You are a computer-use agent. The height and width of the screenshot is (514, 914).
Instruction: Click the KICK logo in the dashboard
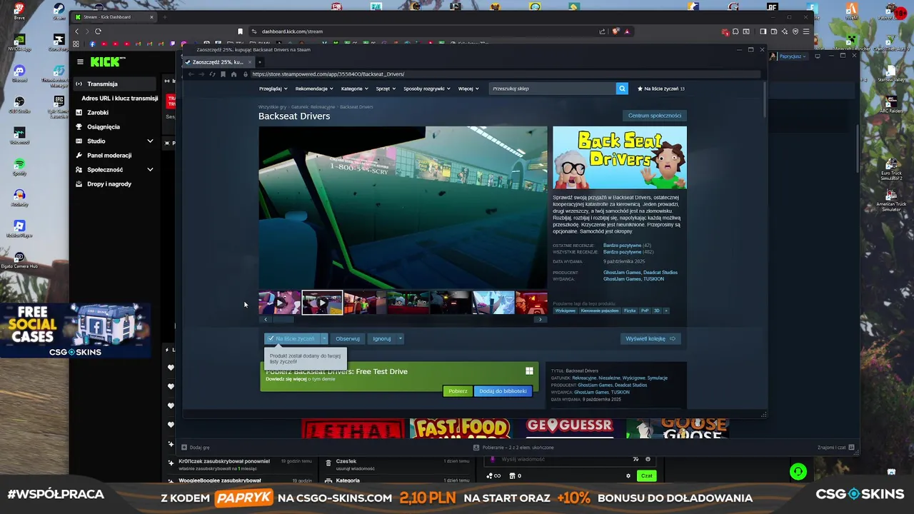[x=107, y=62]
